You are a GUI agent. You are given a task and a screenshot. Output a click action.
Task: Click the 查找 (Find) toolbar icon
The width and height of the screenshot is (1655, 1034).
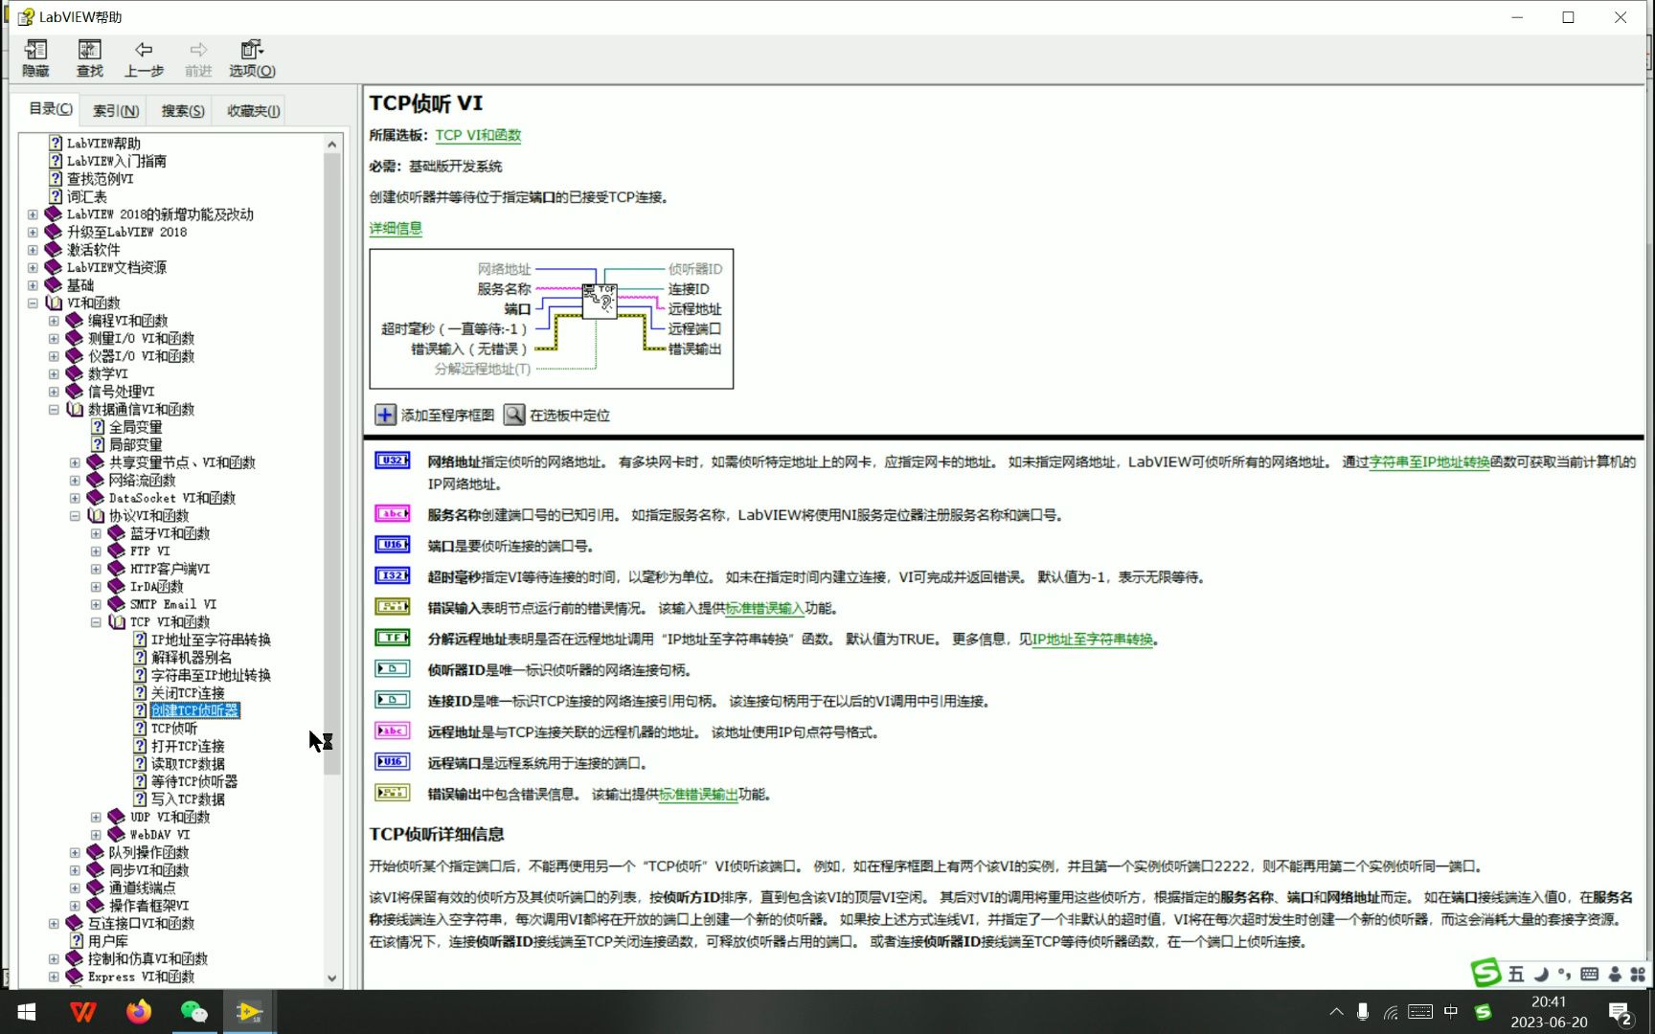click(x=89, y=58)
